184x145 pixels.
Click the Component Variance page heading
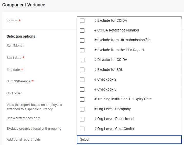[24, 5]
